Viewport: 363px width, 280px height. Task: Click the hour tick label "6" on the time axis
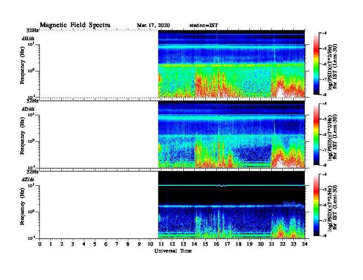(x=106, y=244)
